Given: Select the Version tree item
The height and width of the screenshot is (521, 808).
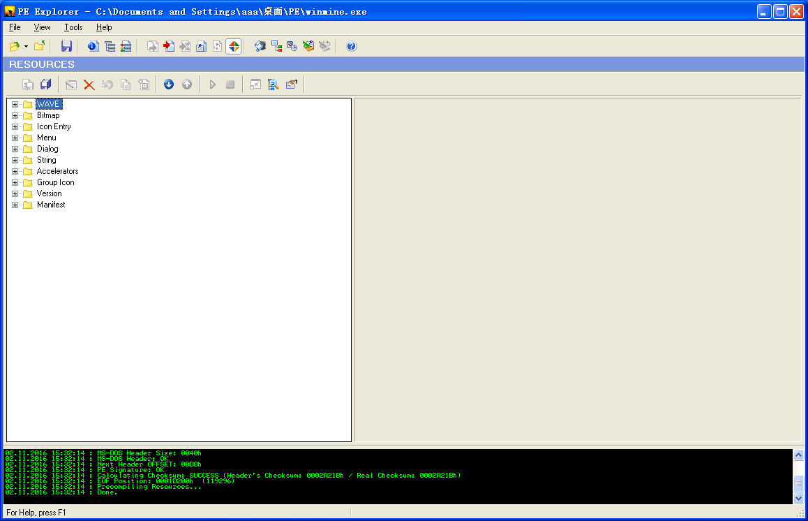Looking at the screenshot, I should click(49, 194).
